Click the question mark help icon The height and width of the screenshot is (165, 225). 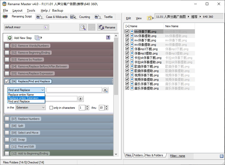(108, 37)
